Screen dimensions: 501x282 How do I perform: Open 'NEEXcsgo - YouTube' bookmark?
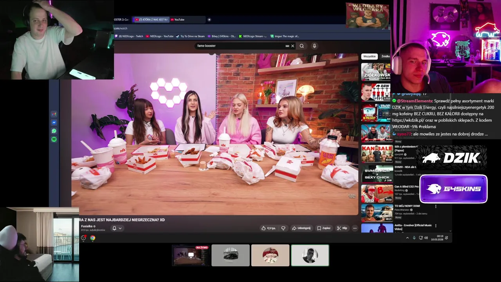pyautogui.click(x=160, y=36)
